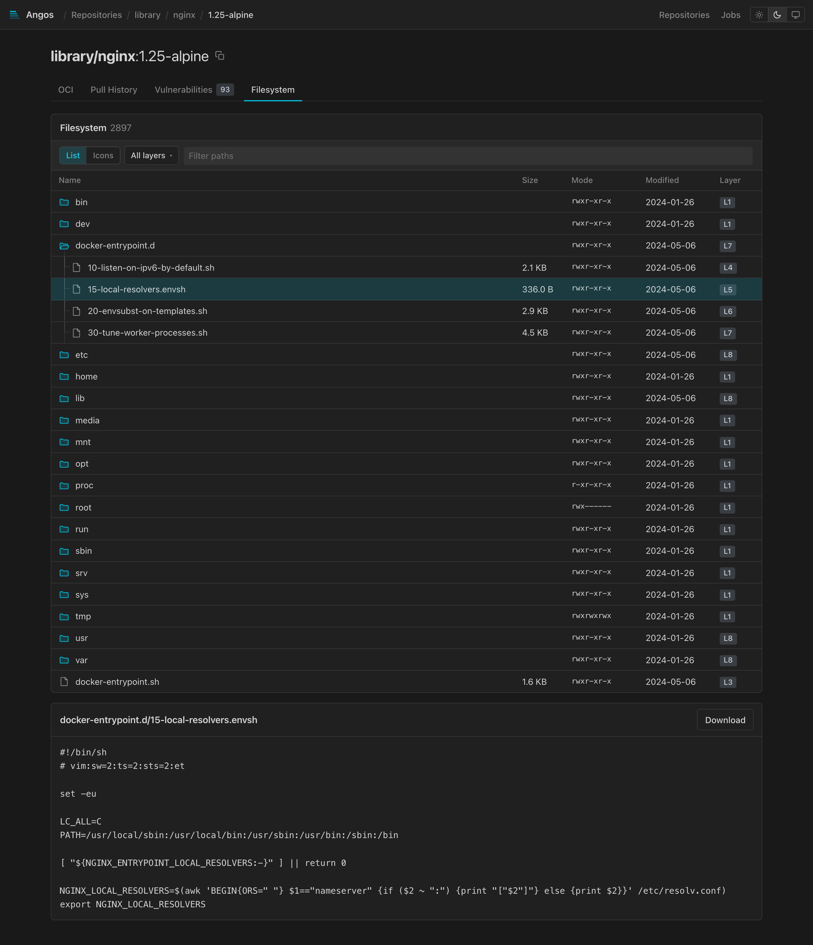Expand the sys folder icon
The width and height of the screenshot is (813, 945).
[64, 595]
